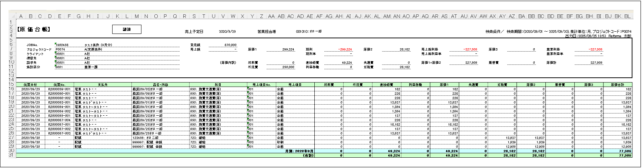
Task: Click the 原価台帳 title cell
Action: click(x=34, y=29)
